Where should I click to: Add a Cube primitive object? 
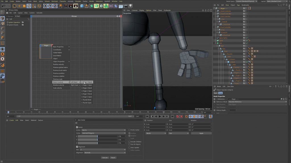point(82,6)
